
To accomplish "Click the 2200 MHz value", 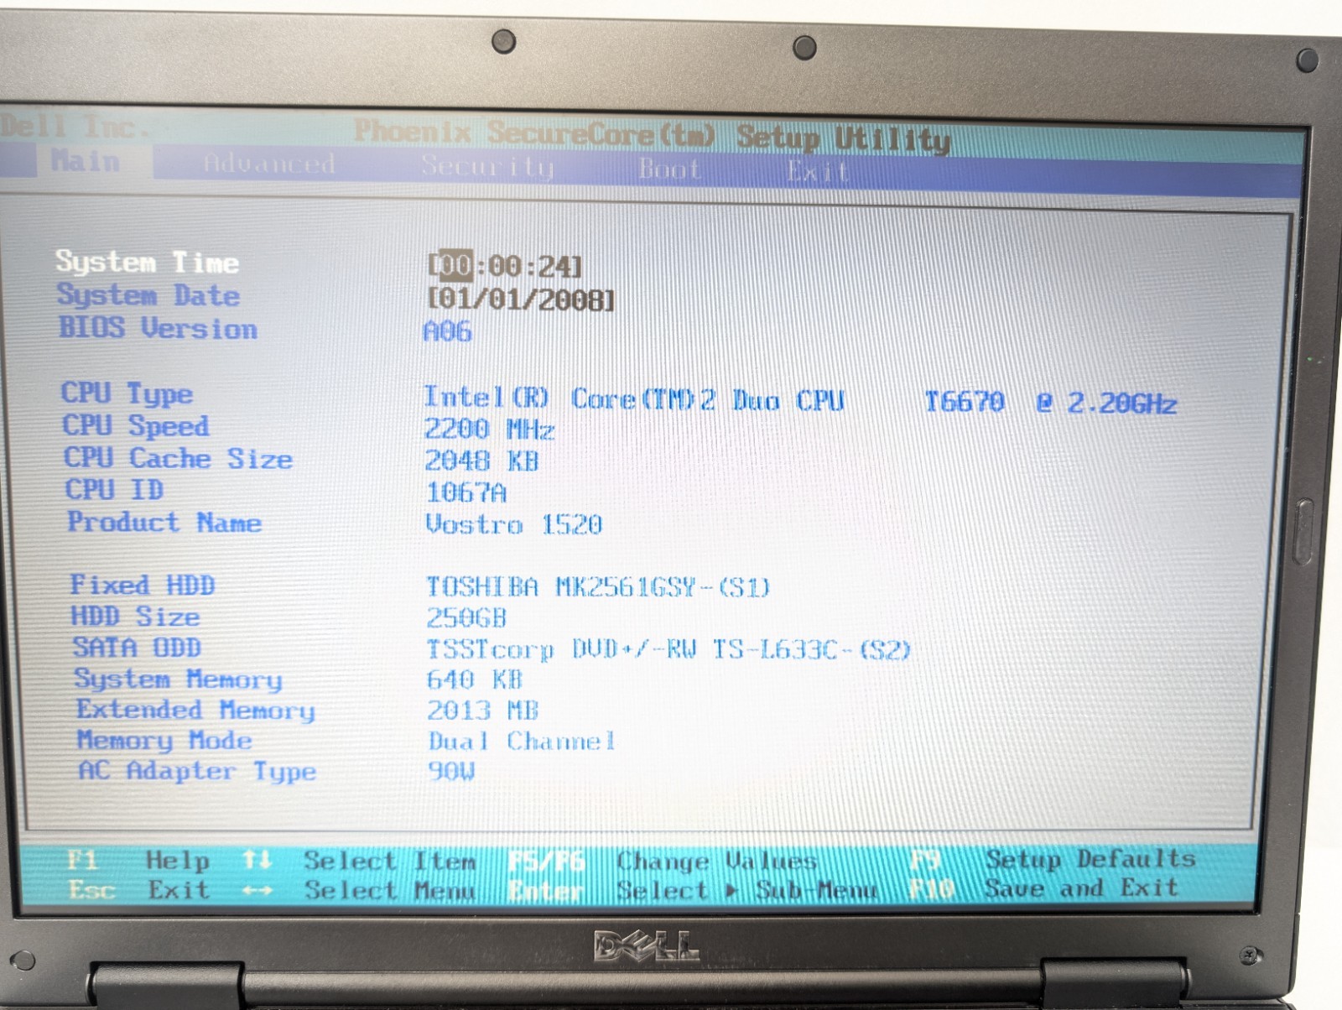I will tap(489, 430).
